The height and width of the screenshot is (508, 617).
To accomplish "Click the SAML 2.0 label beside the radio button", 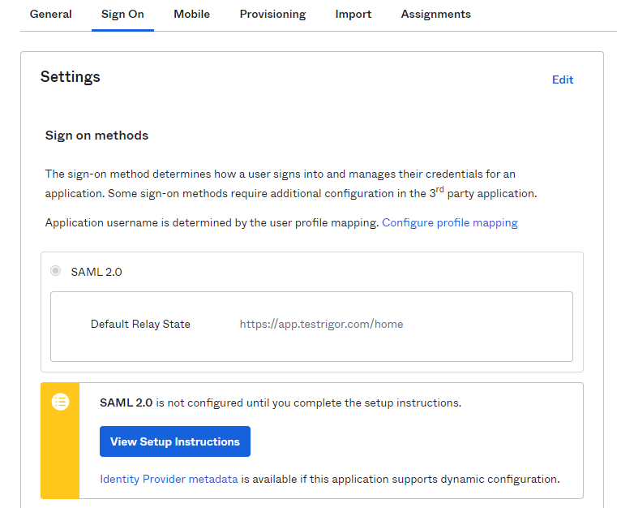I will 96,272.
